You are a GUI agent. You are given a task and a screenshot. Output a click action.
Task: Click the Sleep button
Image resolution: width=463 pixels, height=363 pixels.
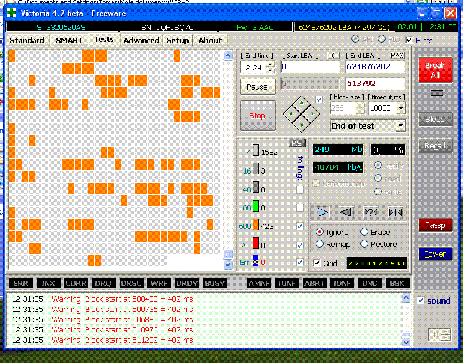click(435, 120)
